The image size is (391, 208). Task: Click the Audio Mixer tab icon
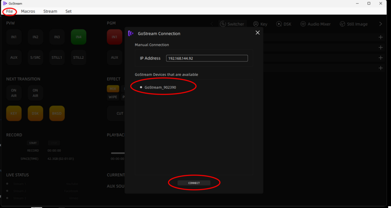[x=303, y=24]
